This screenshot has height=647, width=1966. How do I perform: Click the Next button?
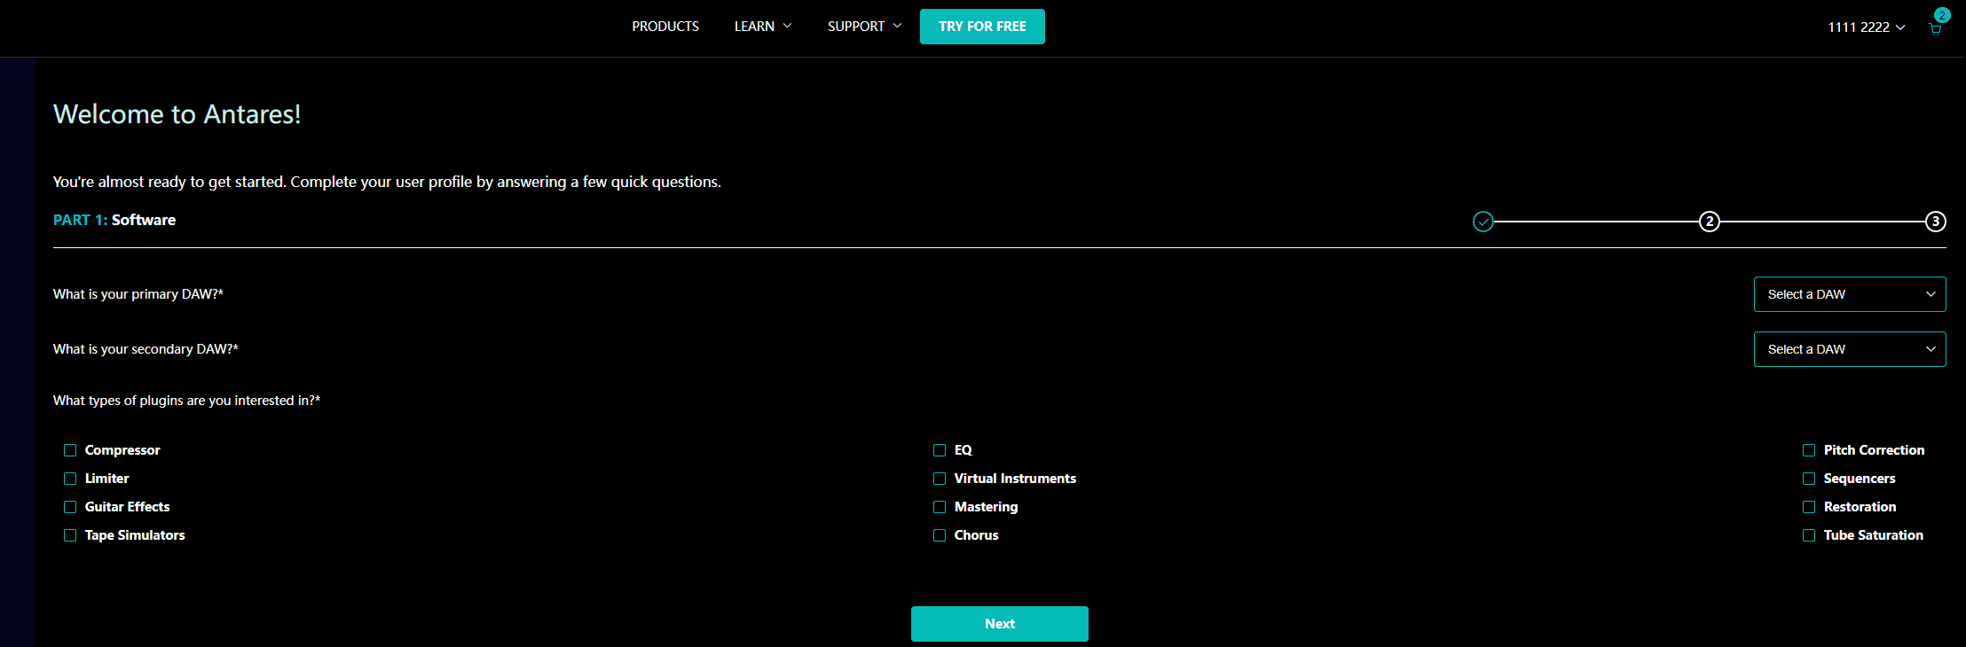tap(1000, 624)
